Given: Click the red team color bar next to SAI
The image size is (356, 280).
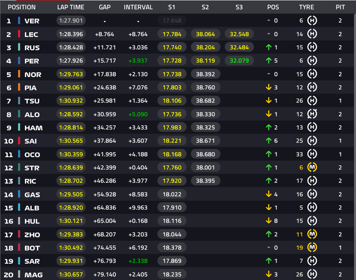Looking at the screenshot, I should [x=19, y=140].
